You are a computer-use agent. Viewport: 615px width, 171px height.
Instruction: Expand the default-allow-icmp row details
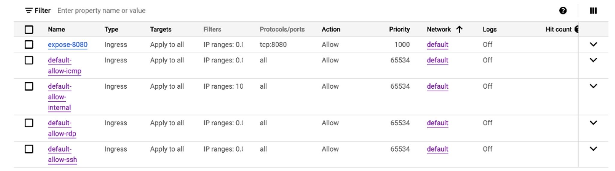coord(593,60)
